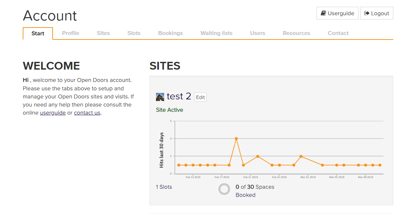
Task: Select the Waiting lists tab
Action: (216, 33)
